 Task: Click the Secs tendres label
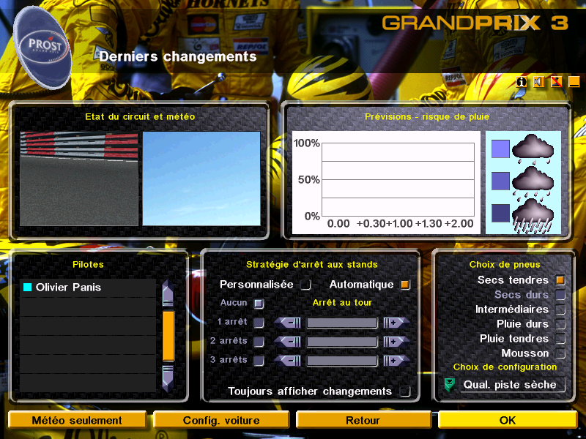click(x=513, y=280)
